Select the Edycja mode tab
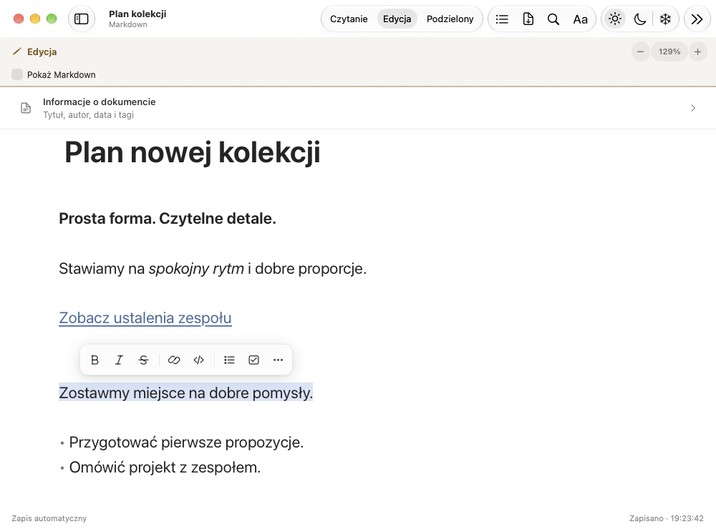This screenshot has height=529, width=716. (x=397, y=19)
